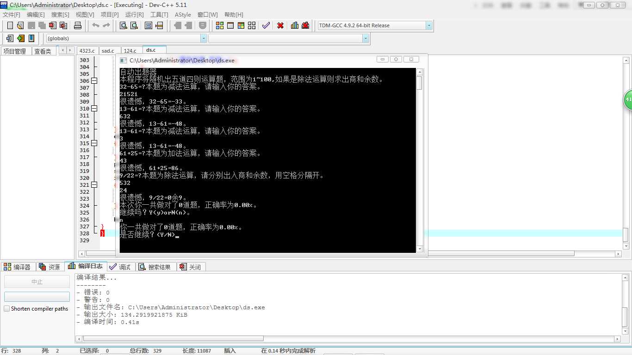Click the Goto bookmark icon
This screenshot has width=632, height=355.
click(31, 38)
